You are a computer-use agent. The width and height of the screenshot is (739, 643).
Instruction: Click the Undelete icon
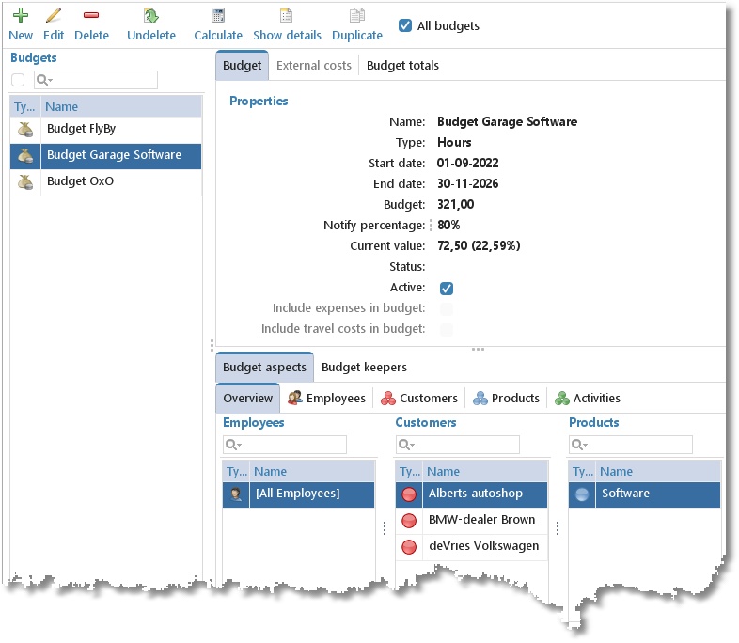point(150,15)
